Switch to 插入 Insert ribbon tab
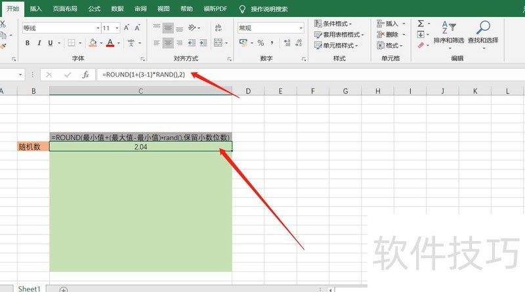Screen dimensions: 525x292 (x=36, y=9)
